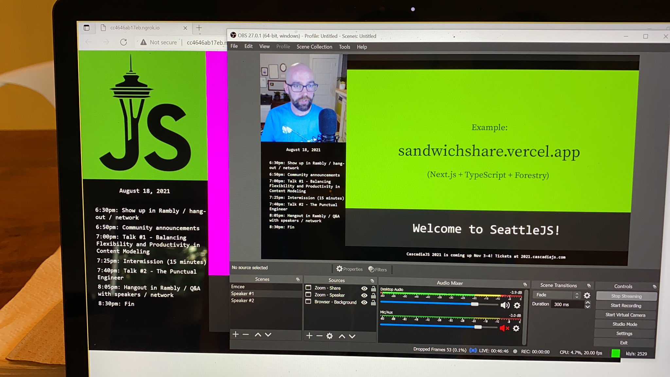The width and height of the screenshot is (670, 377).
Task: Open the Scene Collection menu
Action: point(314,47)
